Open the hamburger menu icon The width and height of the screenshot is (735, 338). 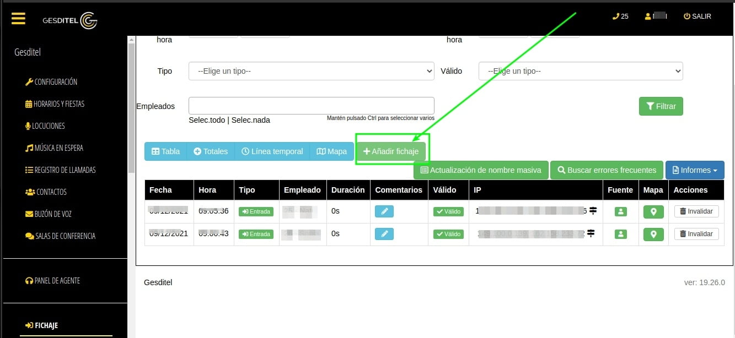pos(18,19)
